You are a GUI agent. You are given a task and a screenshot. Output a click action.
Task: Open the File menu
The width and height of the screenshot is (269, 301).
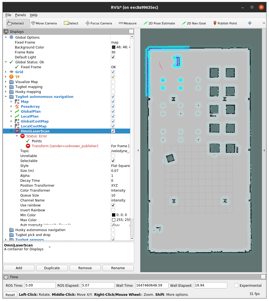(x=8, y=15)
